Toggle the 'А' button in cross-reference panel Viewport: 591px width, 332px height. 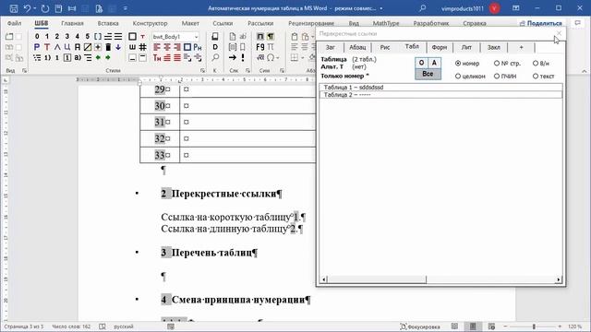click(x=434, y=63)
